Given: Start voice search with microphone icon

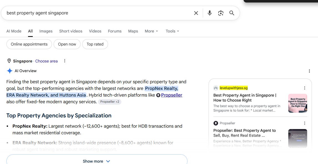Looking at the screenshot, I should tap(210, 13).
